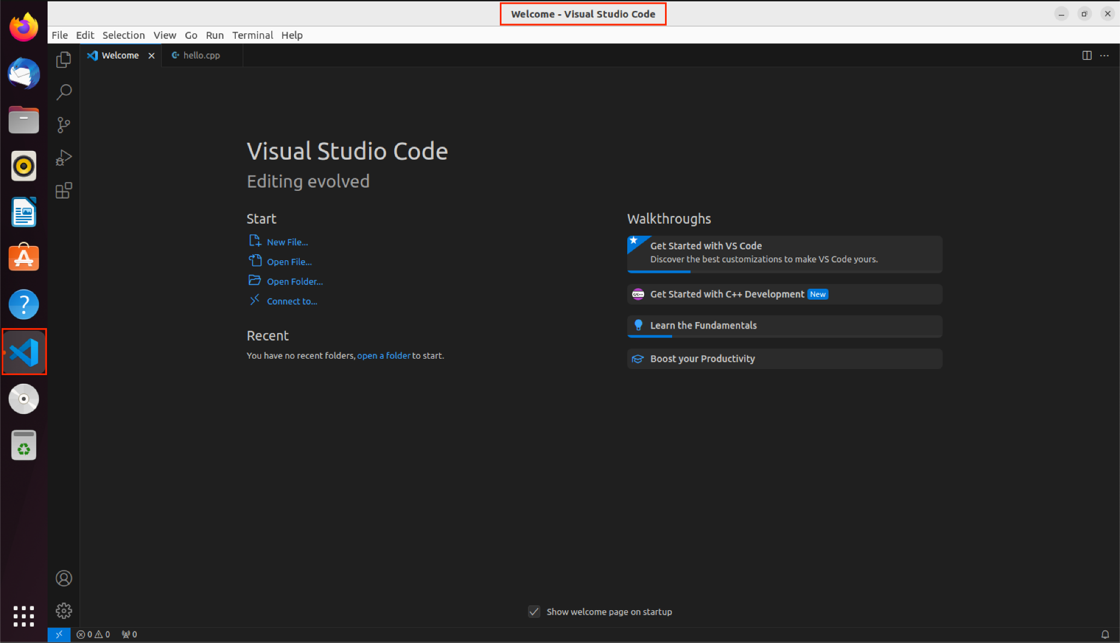This screenshot has height=643, width=1120.
Task: Open the notifications bell
Action: pos(1105,634)
